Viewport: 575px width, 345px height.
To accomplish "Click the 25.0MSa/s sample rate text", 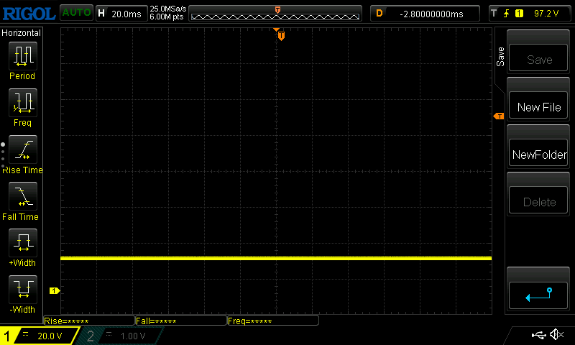I will point(168,9).
